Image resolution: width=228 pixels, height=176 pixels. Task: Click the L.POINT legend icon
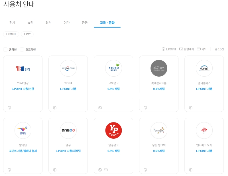[163, 49]
